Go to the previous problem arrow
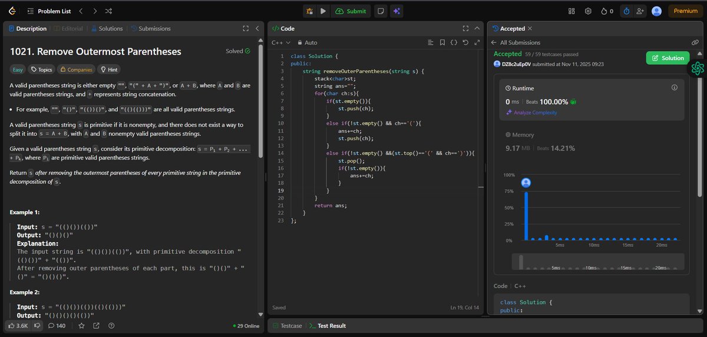707x337 pixels. click(x=81, y=11)
